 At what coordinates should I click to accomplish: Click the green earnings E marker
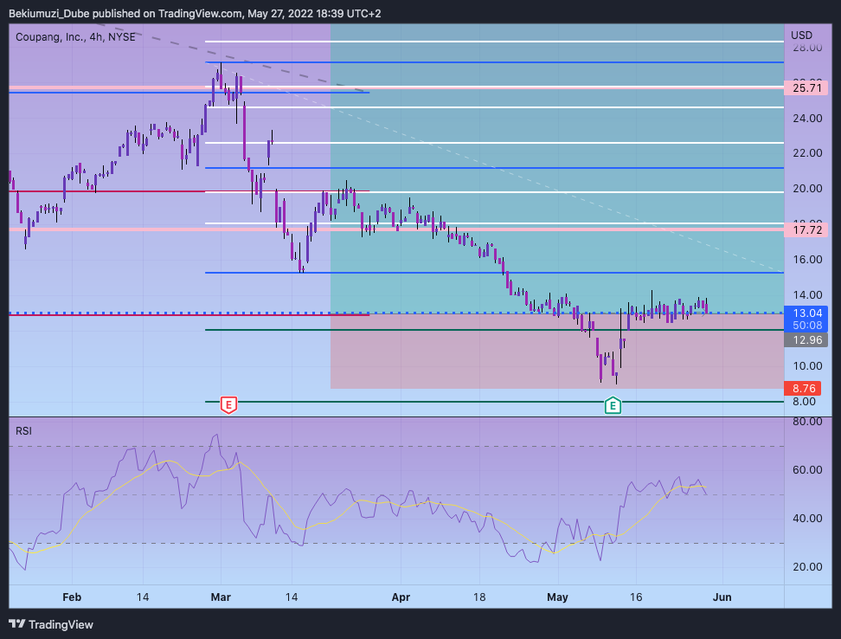tap(613, 405)
